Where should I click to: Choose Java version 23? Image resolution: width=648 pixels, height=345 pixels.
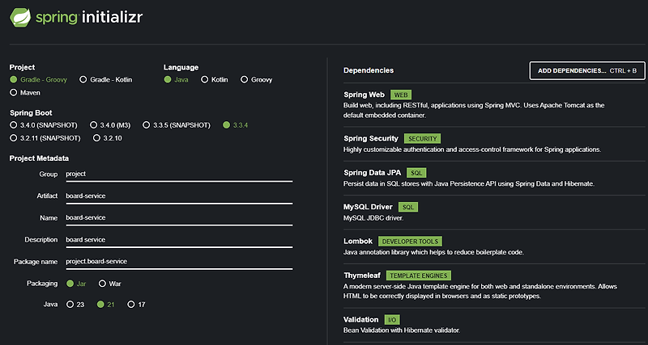[70, 304]
